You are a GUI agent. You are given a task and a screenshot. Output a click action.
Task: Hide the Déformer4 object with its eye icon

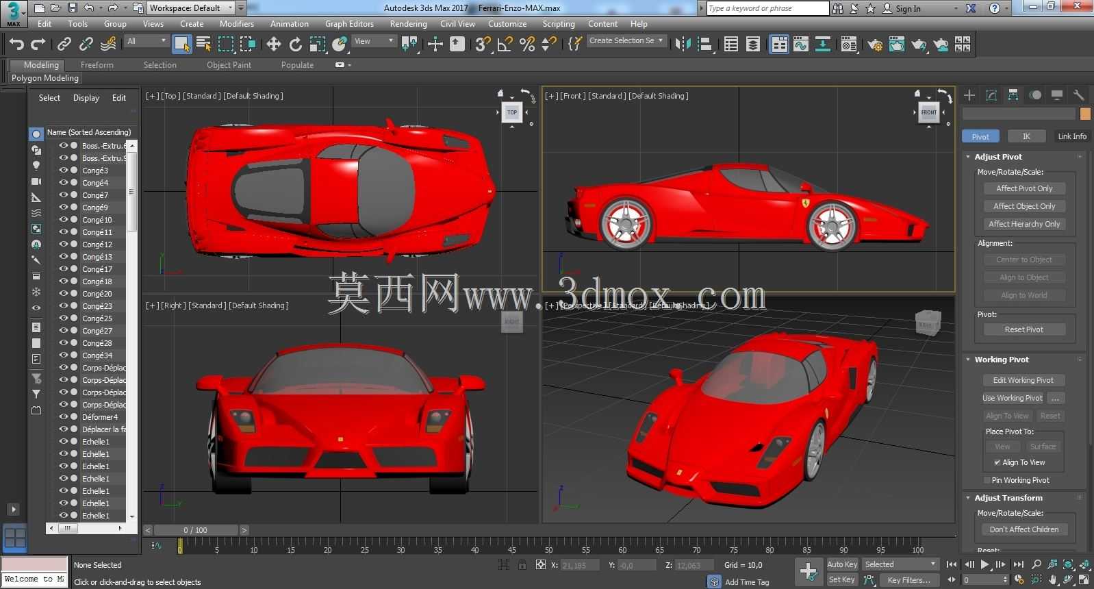63,417
